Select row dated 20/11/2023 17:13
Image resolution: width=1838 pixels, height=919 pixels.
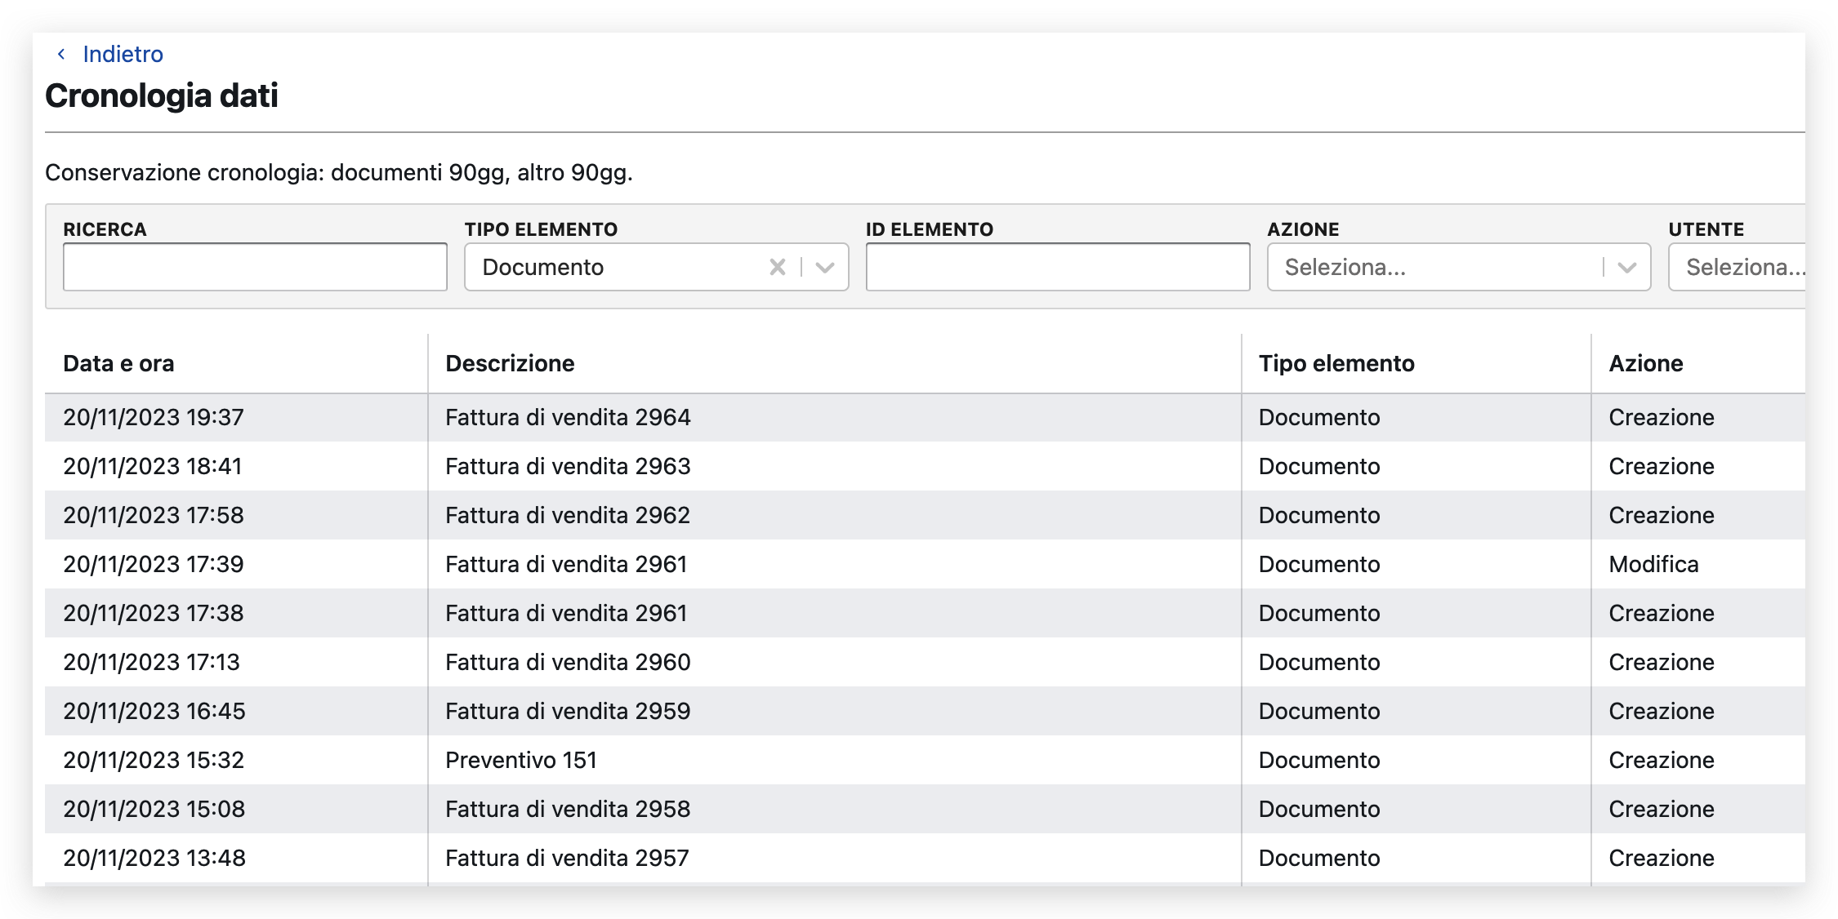click(151, 662)
